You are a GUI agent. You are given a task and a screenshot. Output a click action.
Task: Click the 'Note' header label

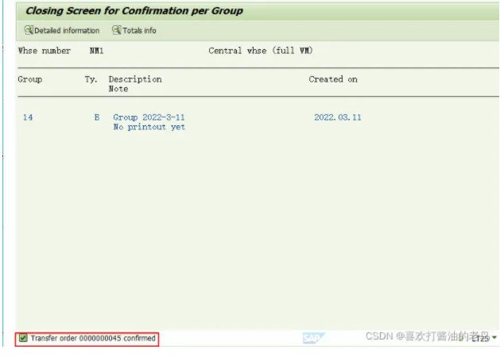[118, 89]
